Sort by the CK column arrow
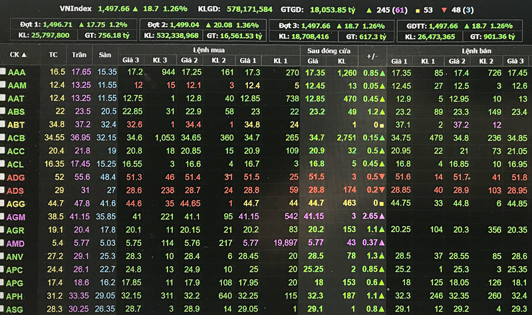Screen dimensions: 532x315 24,54
